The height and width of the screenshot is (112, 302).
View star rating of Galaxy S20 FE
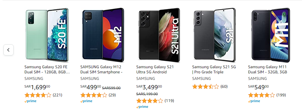(x=38, y=95)
